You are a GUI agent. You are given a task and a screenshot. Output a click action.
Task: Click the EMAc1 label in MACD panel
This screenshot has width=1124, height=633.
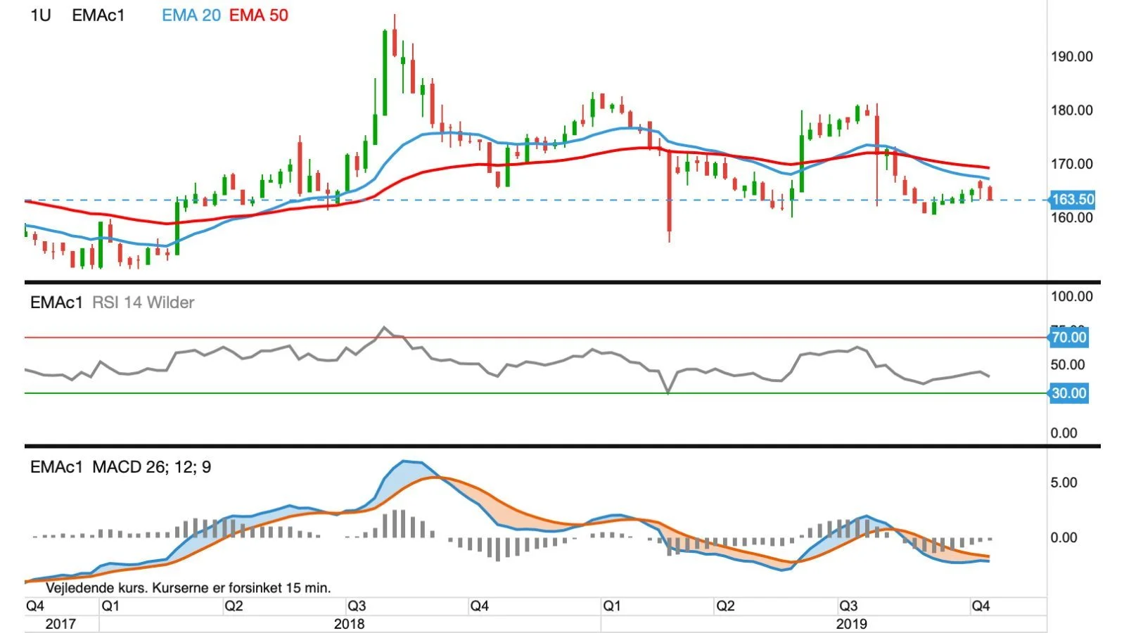click(56, 467)
